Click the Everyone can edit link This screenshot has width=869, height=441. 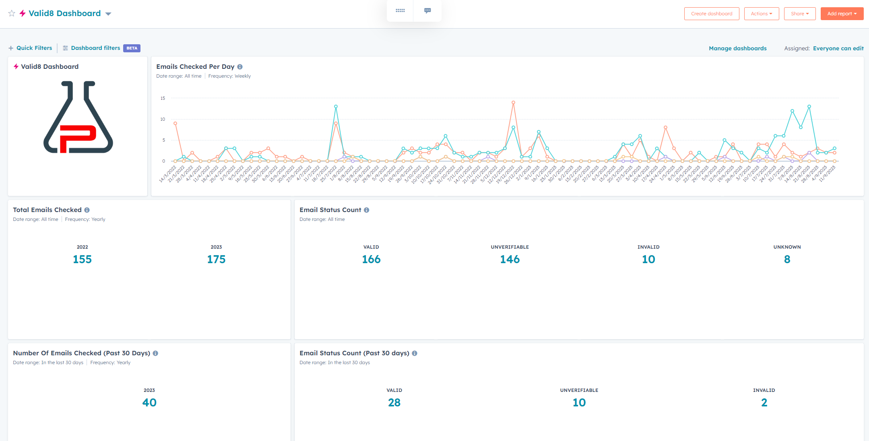point(838,48)
